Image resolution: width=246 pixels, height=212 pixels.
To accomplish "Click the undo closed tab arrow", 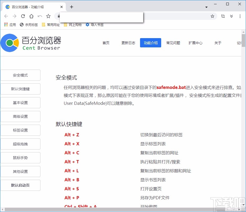I will (40, 16).
